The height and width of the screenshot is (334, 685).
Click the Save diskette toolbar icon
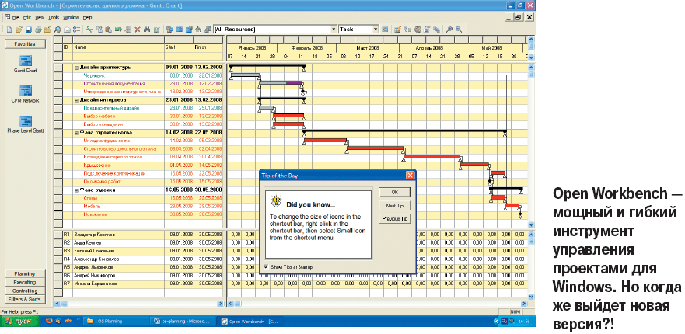click(29, 30)
